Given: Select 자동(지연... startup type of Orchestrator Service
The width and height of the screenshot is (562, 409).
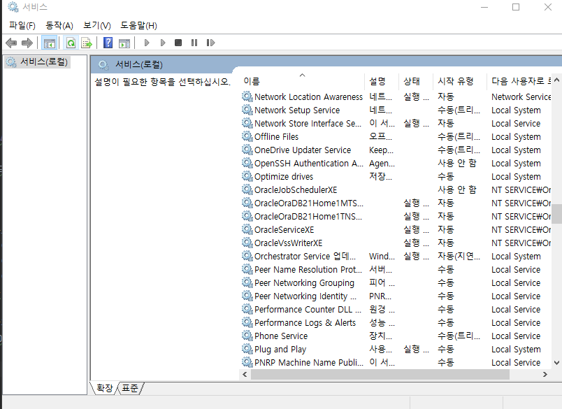Looking at the screenshot, I should (x=459, y=256).
